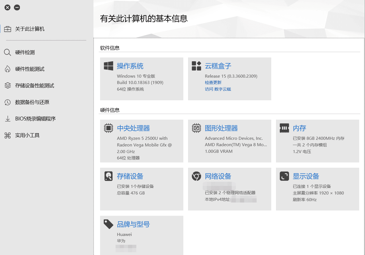Click the text 已安装 2 个物理网络适配器
Viewport: 365px width, 255px height.
pos(230,193)
